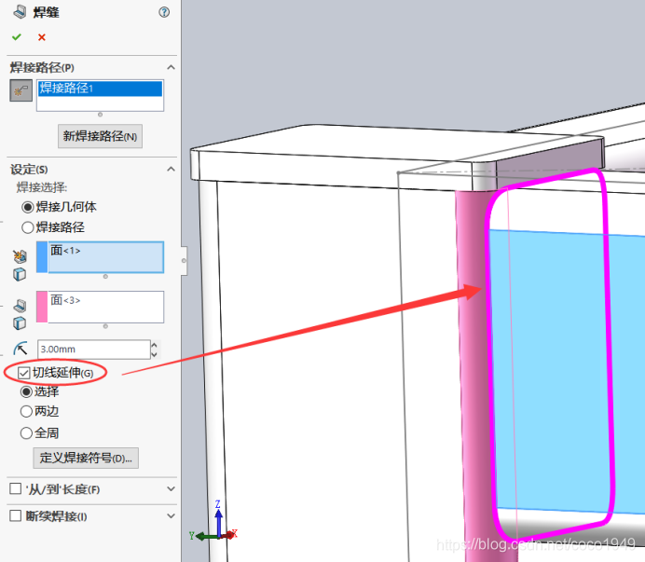Collapse the 设定(S) section
The width and height of the screenshot is (645, 562).
(x=171, y=169)
